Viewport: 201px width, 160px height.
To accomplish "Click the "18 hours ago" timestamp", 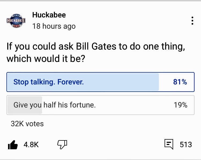I will [54, 26].
